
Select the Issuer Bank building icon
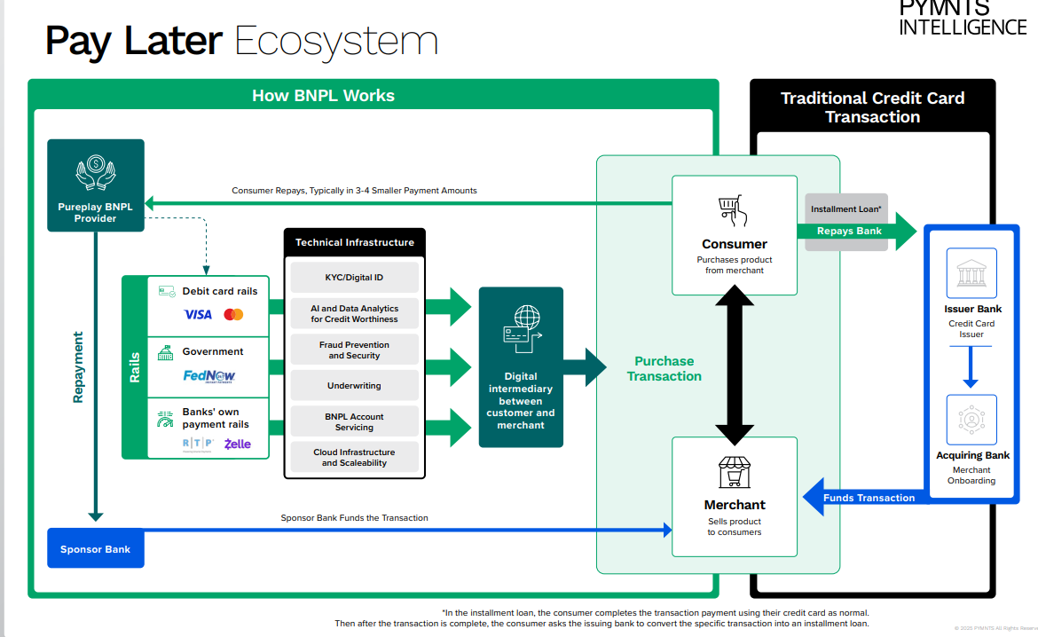[x=971, y=272]
